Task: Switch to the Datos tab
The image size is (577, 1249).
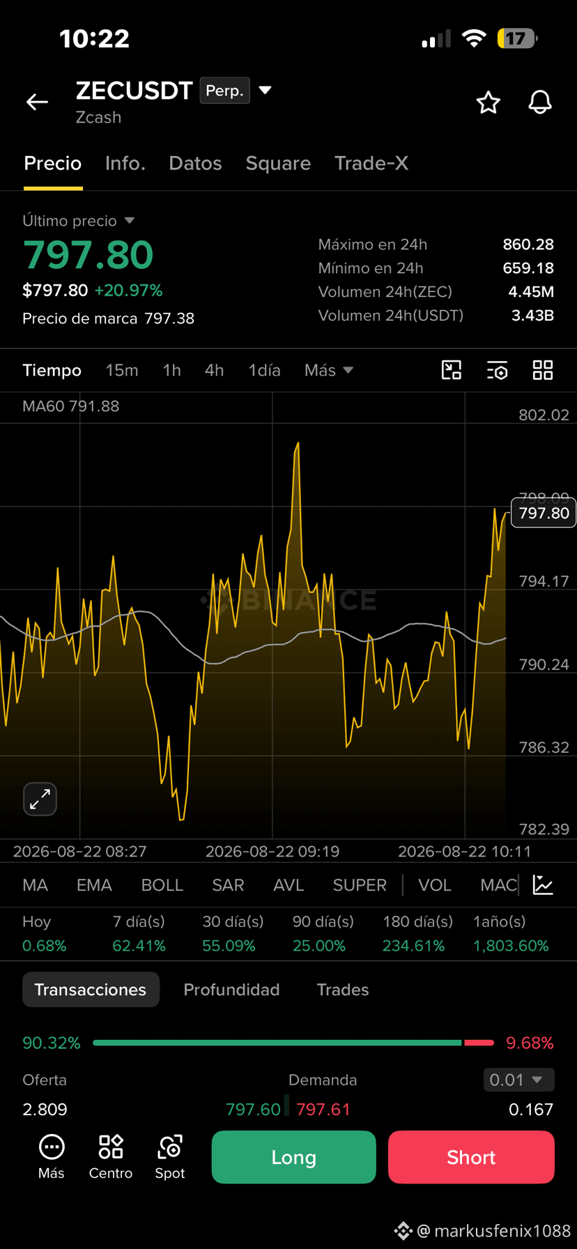Action: point(195,163)
